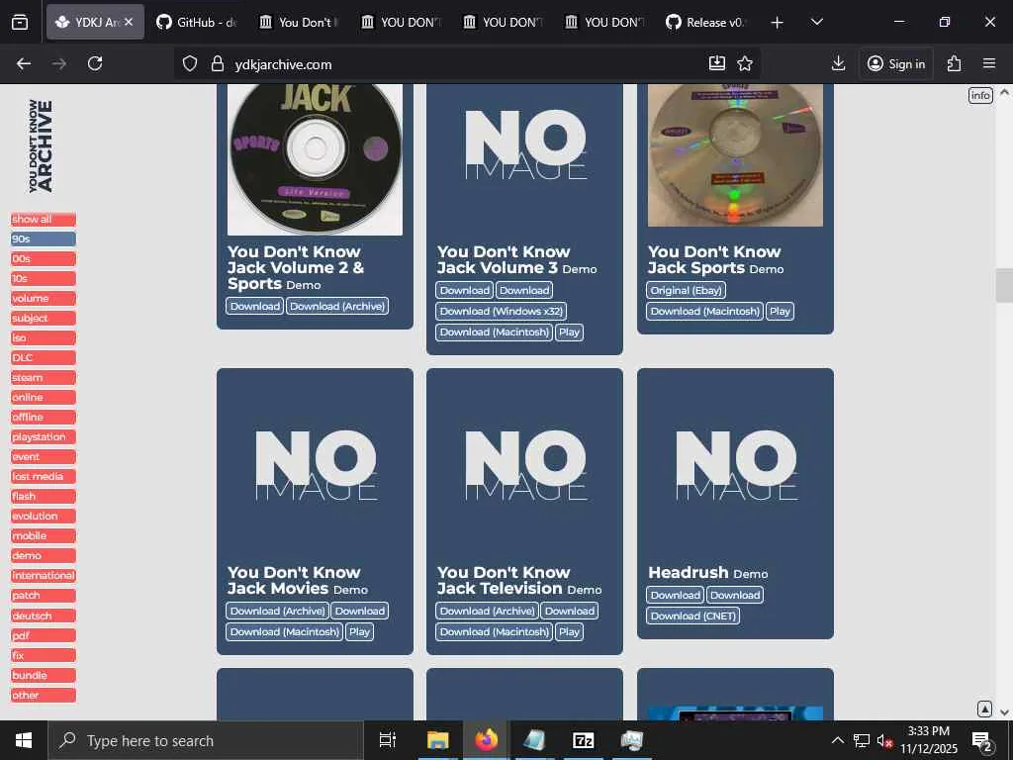Toggle the iso filter tag
This screenshot has height=760, width=1013.
pos(44,338)
